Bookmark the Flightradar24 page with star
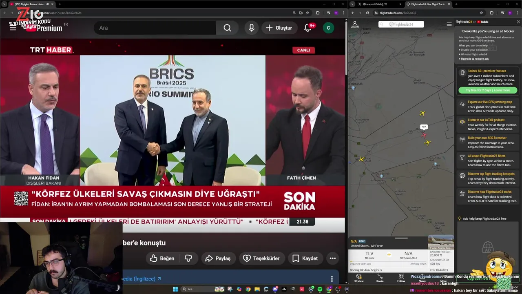 pyautogui.click(x=481, y=13)
